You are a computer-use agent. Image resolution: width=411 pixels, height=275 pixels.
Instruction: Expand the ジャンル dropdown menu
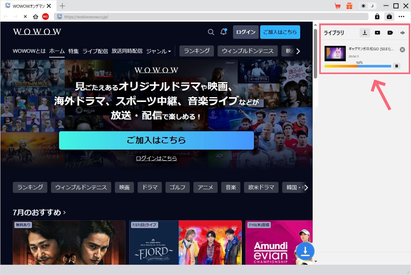[x=159, y=51]
